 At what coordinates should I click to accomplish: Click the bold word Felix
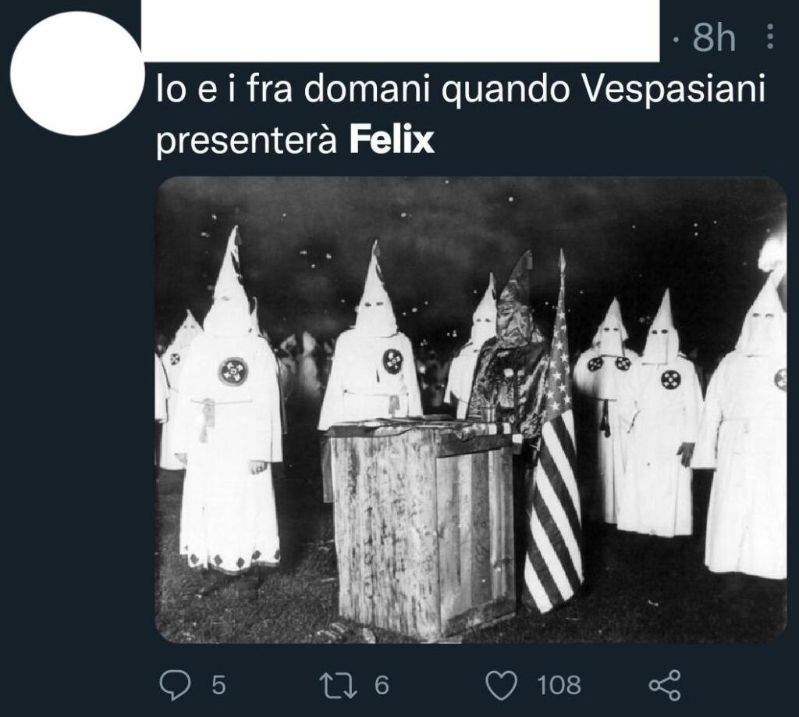coord(392,141)
